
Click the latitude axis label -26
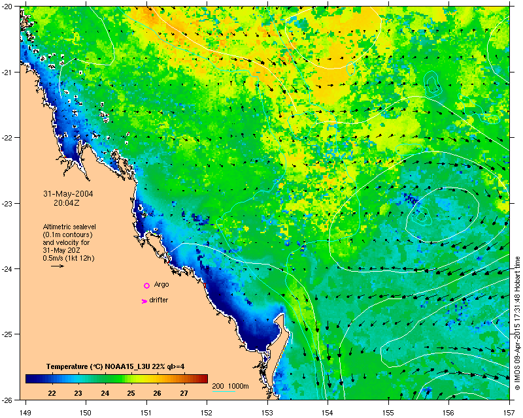tap(7, 400)
